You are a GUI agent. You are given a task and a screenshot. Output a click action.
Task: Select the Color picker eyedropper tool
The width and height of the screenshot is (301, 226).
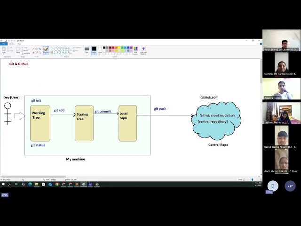[x=37, y=52]
